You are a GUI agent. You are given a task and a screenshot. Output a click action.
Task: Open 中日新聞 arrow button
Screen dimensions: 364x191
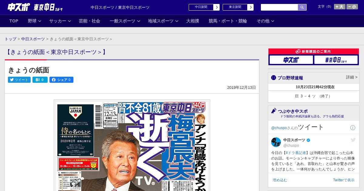216,7
